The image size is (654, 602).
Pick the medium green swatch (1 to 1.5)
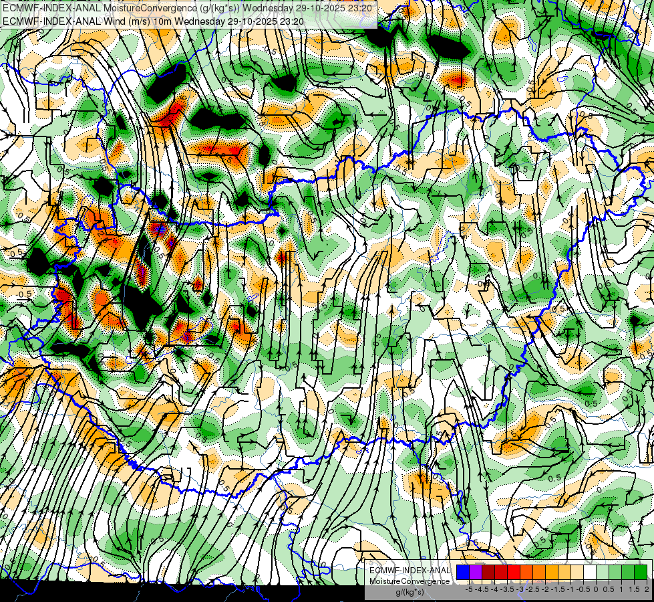click(x=628, y=572)
